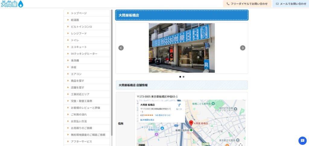This screenshot has width=309, height=146.
Task: Go to previous store photo with left arrow
Action: click(x=121, y=48)
